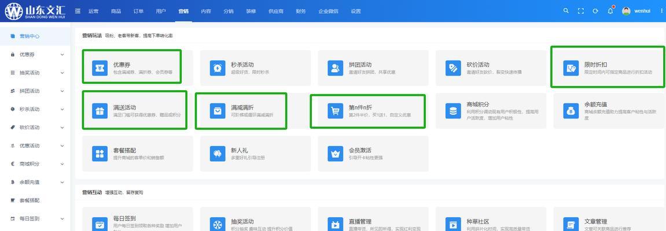
Task: Expand the 抽奖活动 sidebar chevron
Action: [62, 73]
